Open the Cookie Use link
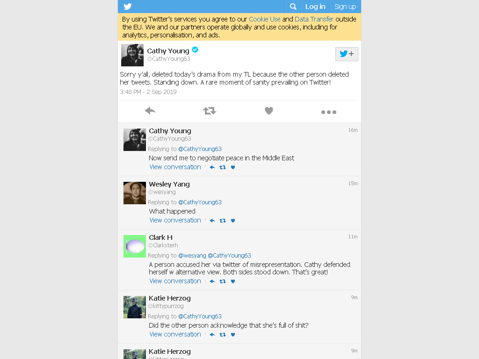The image size is (479, 359). click(265, 19)
